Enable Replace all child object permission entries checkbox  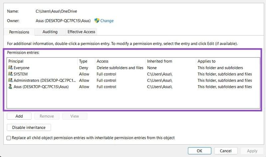click(x=9, y=138)
